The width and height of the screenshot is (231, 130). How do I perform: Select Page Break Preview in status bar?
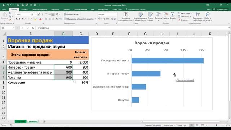(202, 125)
